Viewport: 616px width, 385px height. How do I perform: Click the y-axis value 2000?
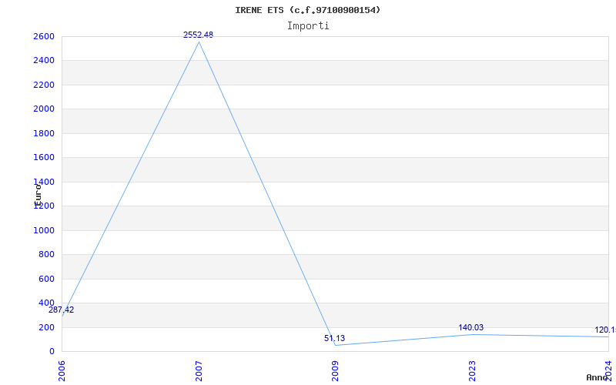click(x=44, y=109)
